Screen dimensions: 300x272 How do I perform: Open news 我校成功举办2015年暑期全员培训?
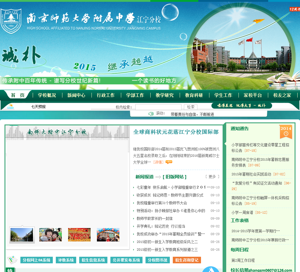(171, 234)
